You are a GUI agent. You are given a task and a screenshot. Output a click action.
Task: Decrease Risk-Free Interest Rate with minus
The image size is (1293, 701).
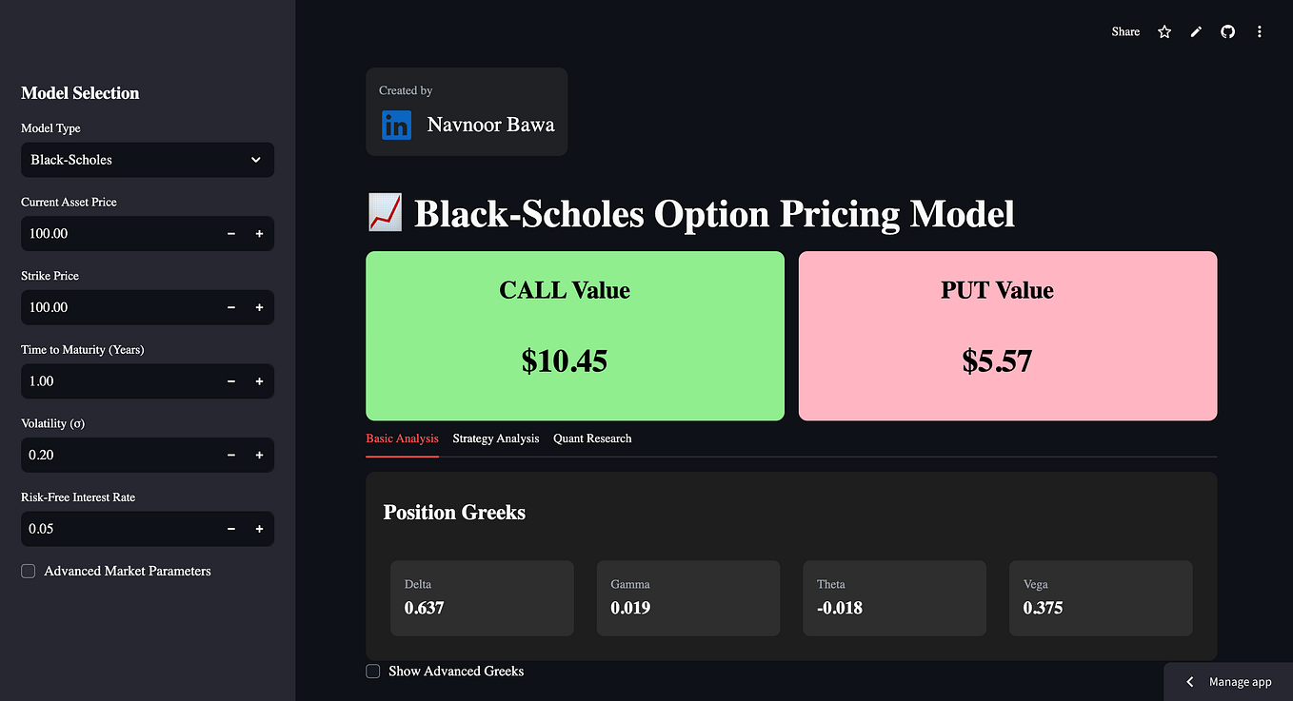pyautogui.click(x=231, y=529)
